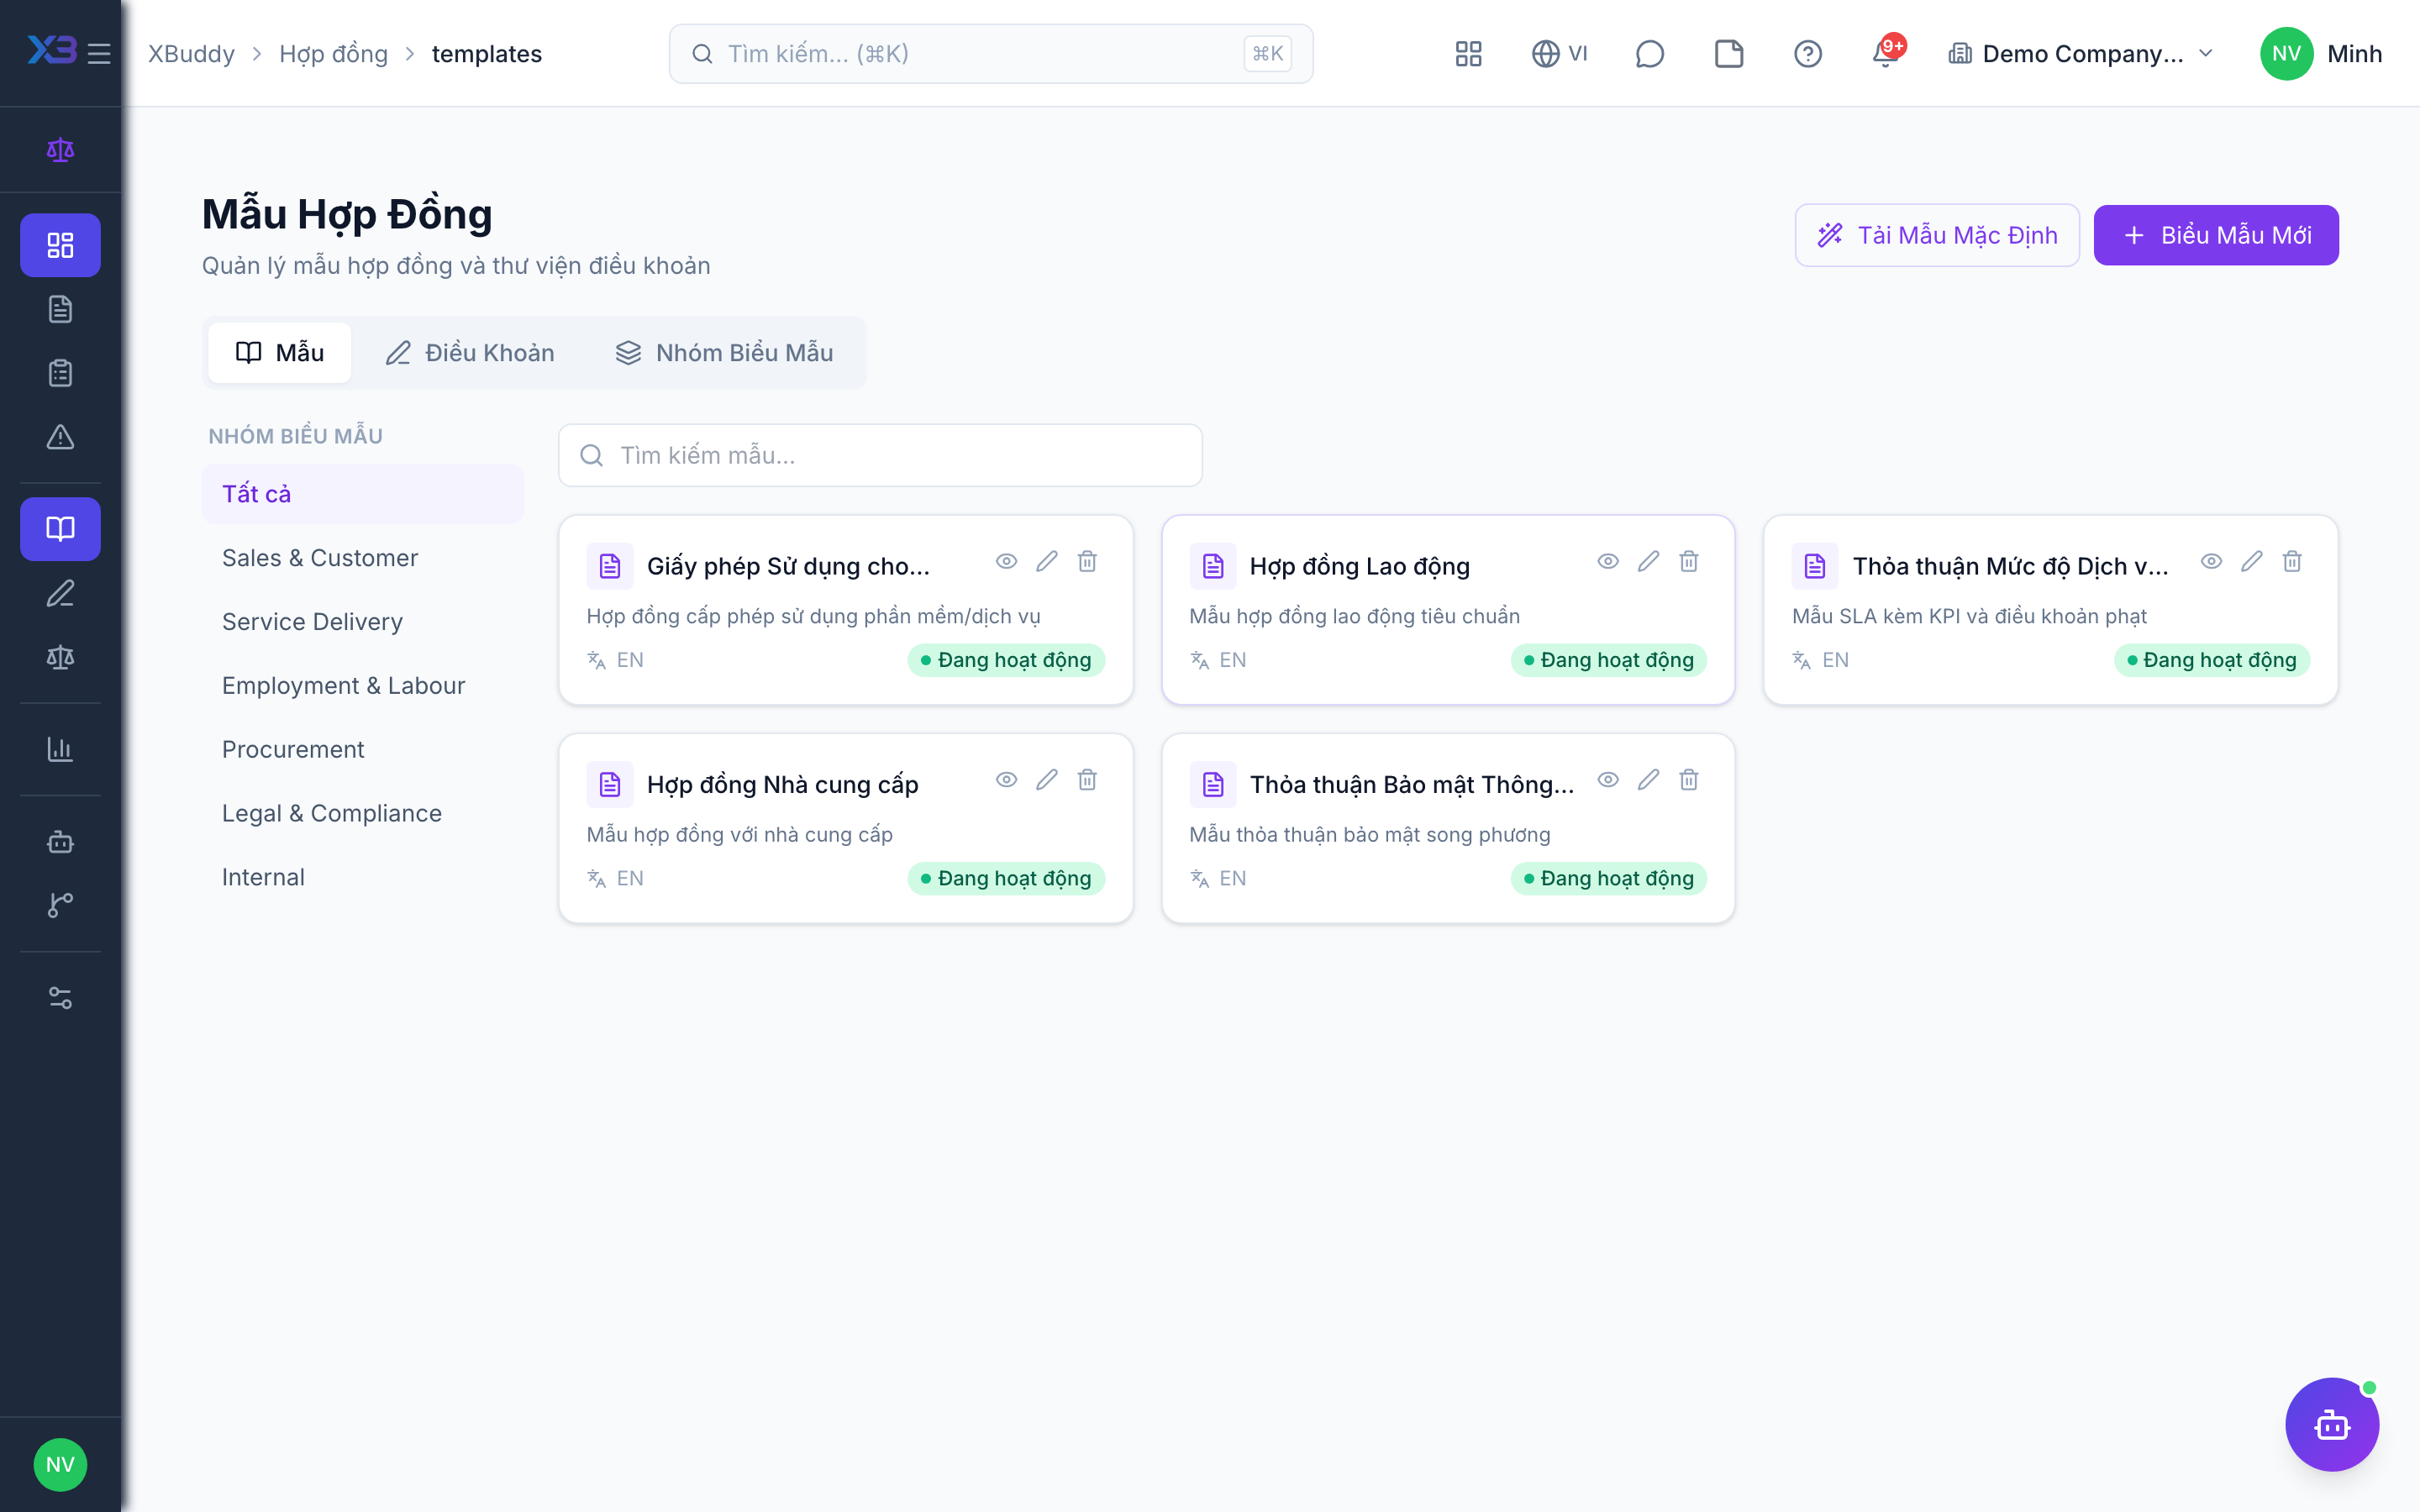Image resolution: width=2420 pixels, height=1512 pixels.
Task: Click the Thỏa thuận Mức độ Dịch vụ card description
Action: tap(1969, 616)
